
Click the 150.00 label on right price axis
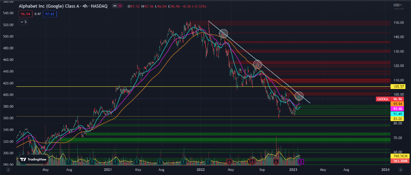point(399,22)
